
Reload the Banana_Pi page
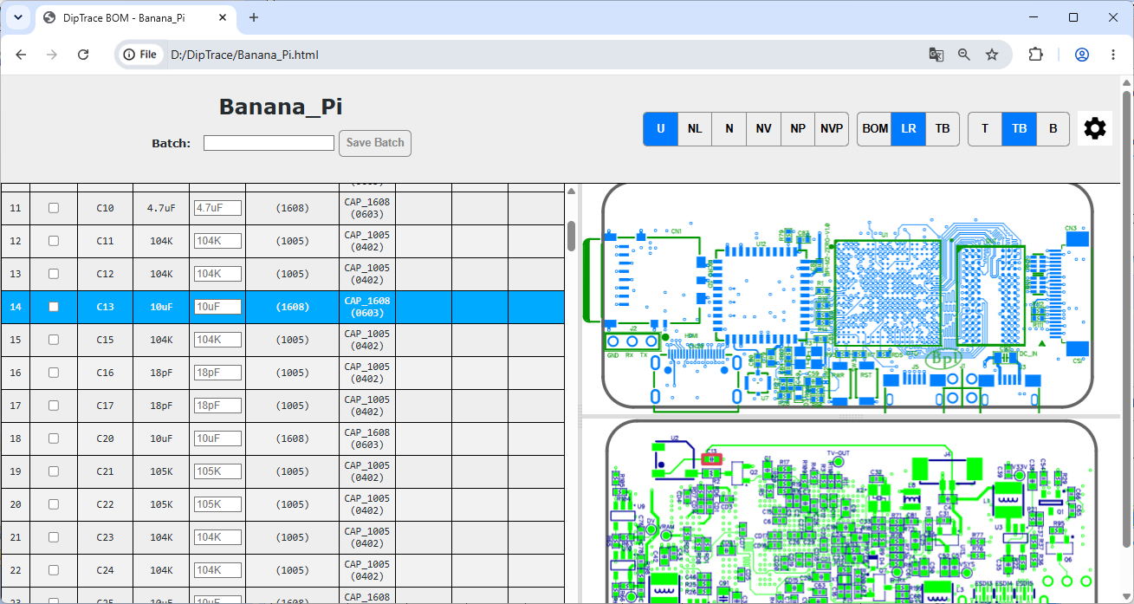pos(83,55)
